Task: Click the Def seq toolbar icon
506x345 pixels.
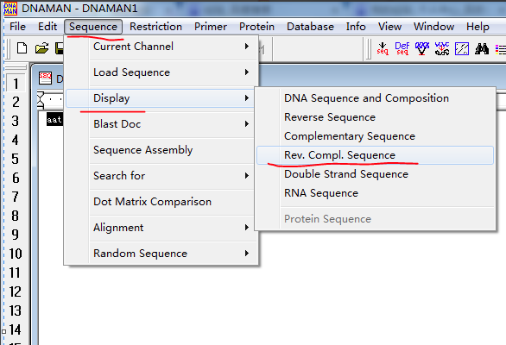Action: pos(402,48)
